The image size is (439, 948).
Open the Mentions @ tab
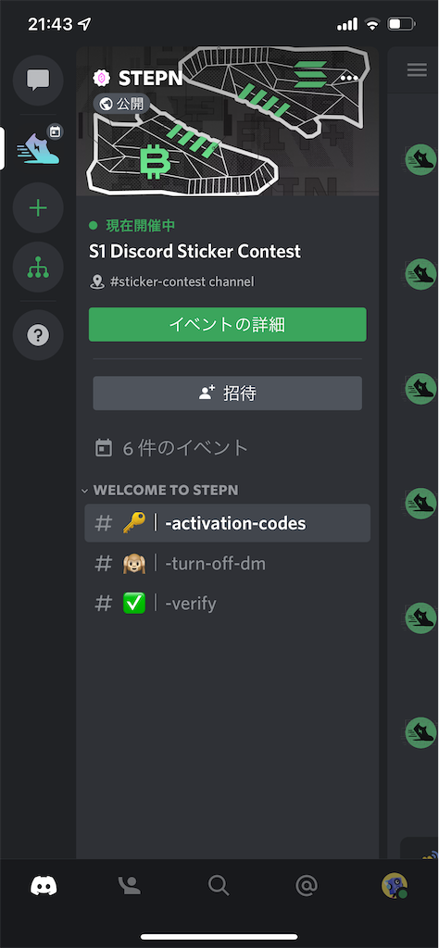pyautogui.click(x=307, y=886)
